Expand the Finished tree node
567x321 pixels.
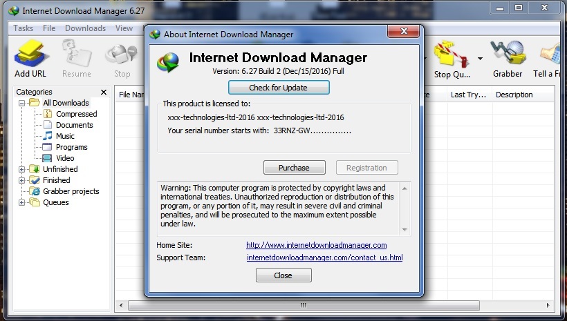point(21,180)
